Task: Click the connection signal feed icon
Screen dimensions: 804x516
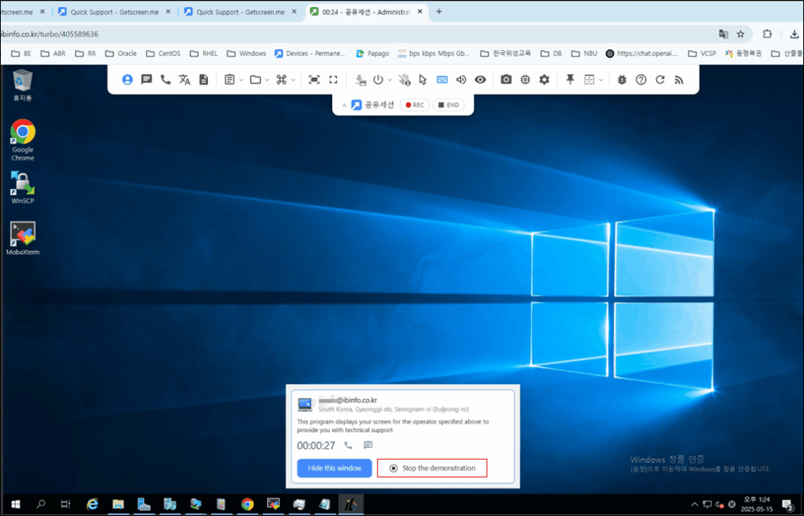Action: (679, 79)
